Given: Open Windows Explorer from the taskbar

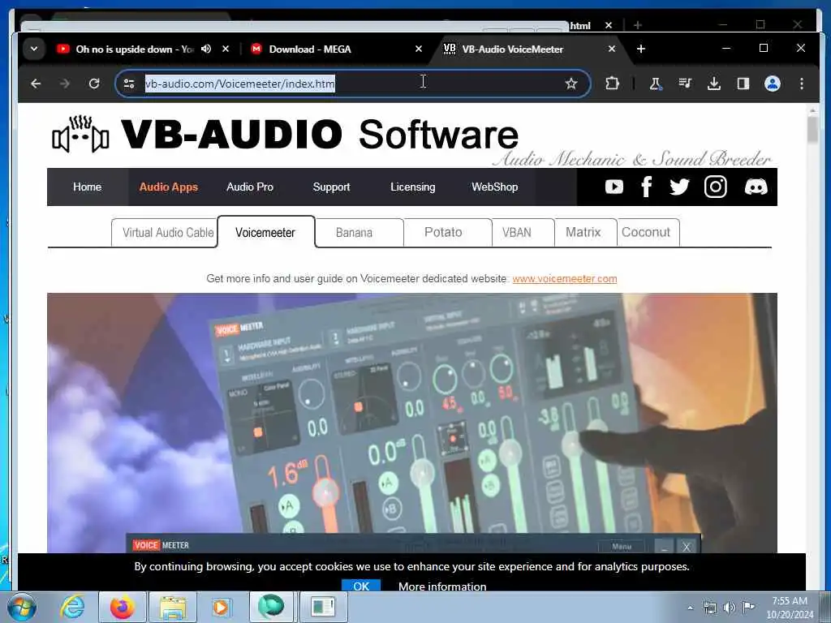Looking at the screenshot, I should (x=173, y=608).
